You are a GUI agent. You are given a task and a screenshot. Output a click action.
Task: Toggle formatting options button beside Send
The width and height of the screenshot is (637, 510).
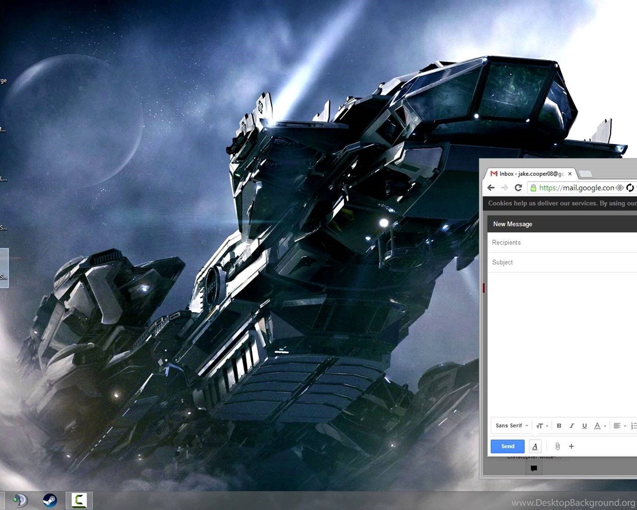tap(535, 446)
